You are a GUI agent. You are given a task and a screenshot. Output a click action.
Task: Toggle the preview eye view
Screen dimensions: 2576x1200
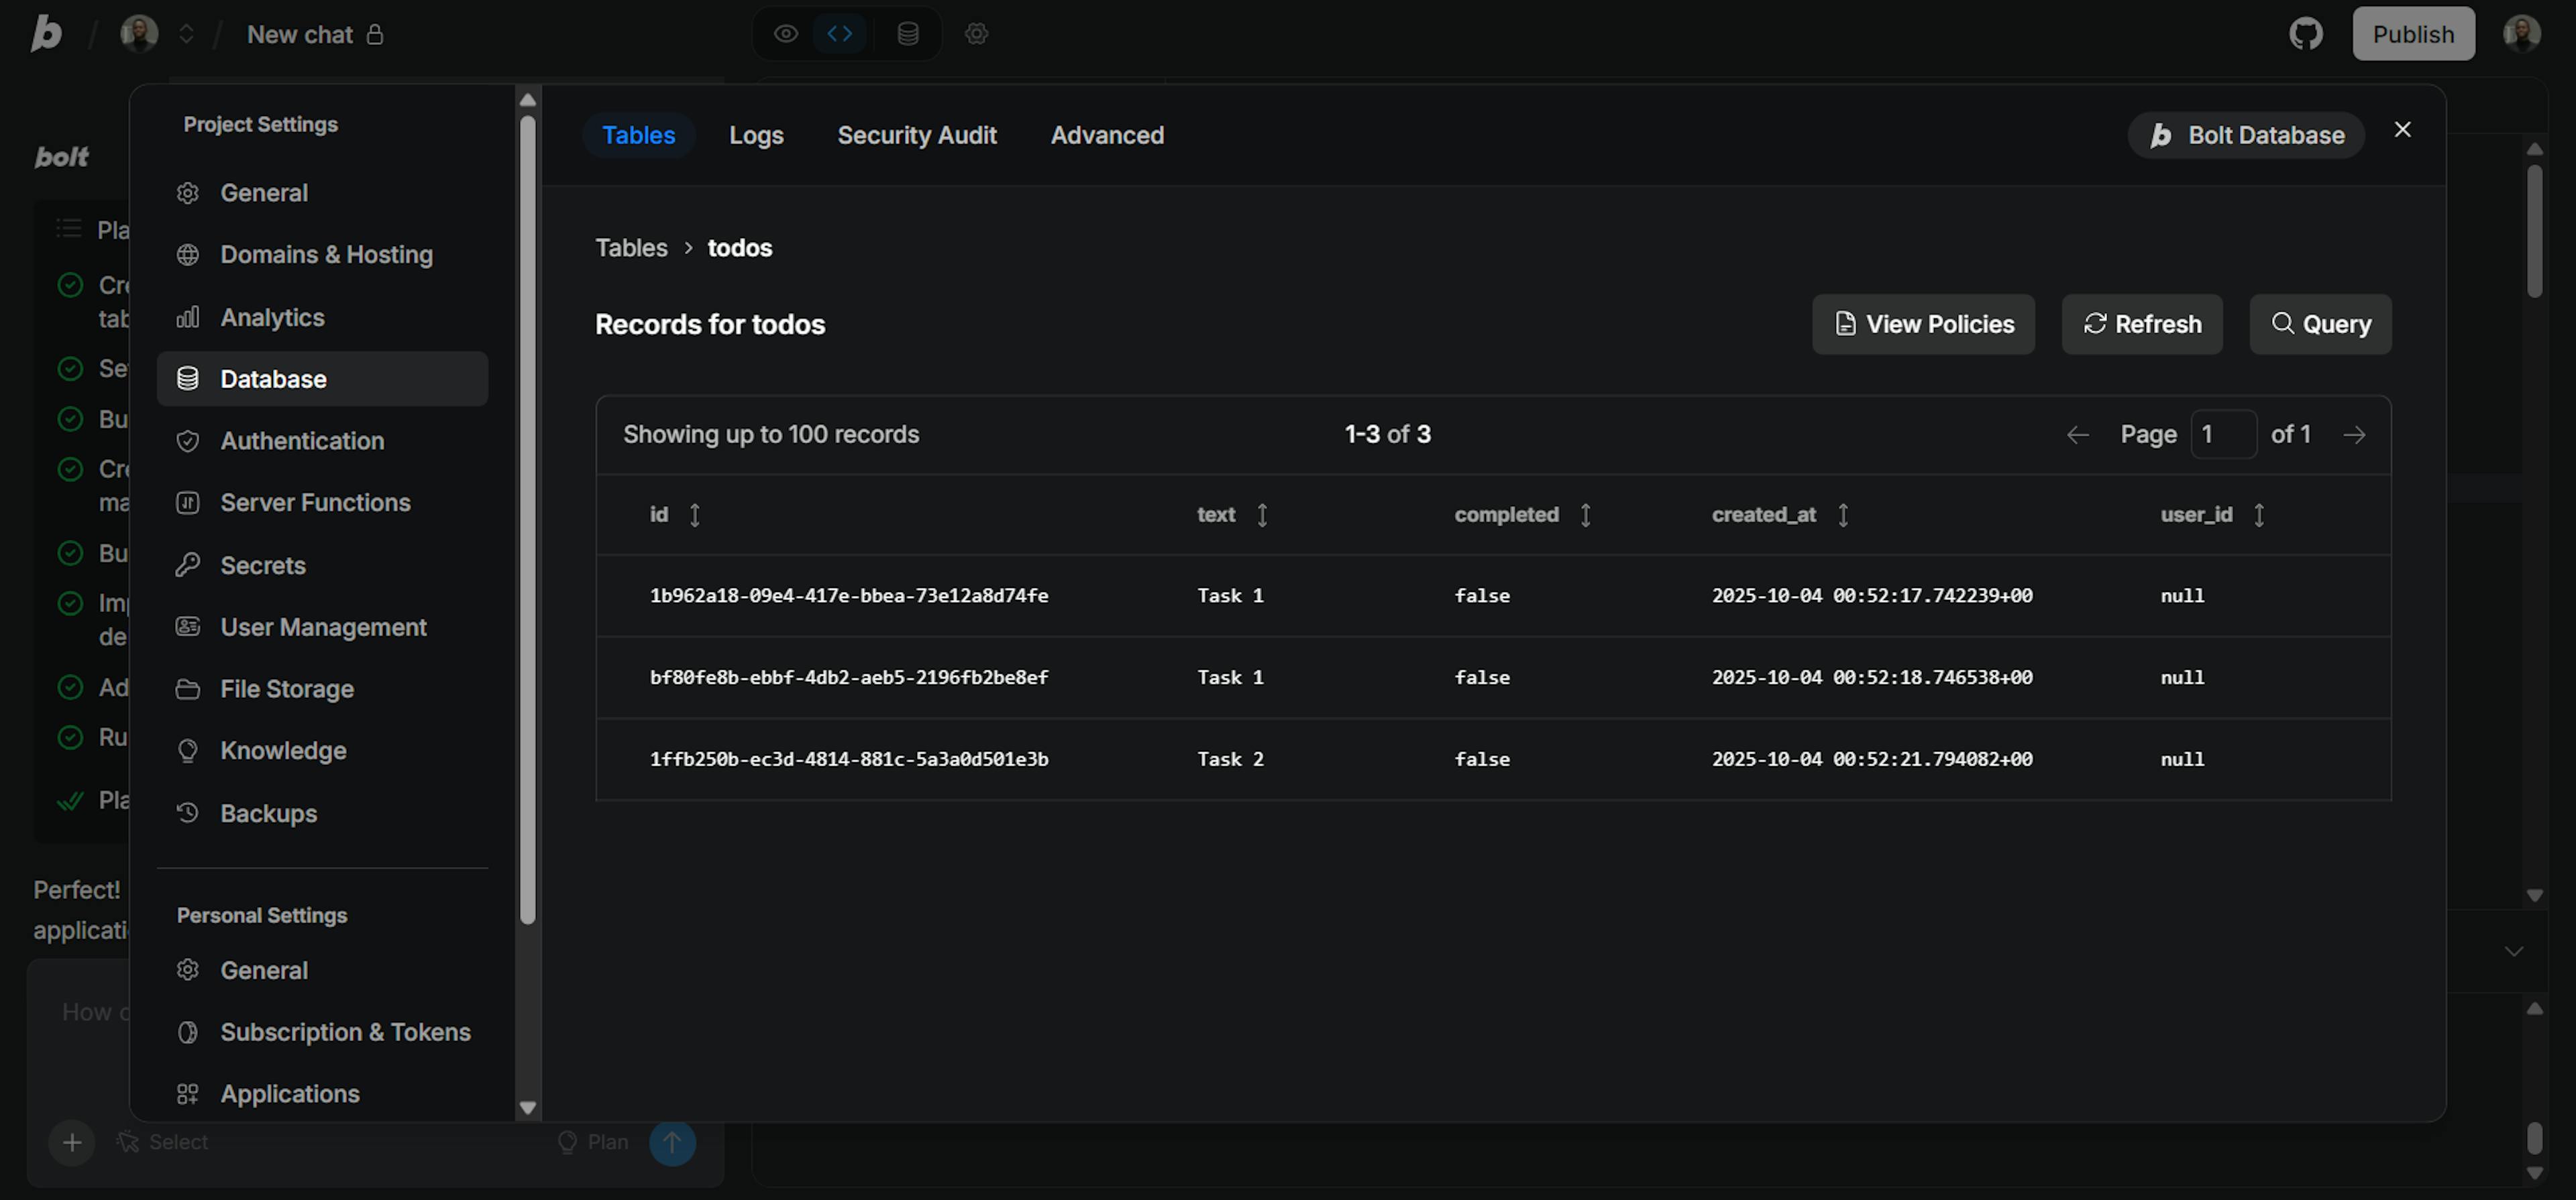pyautogui.click(x=786, y=34)
